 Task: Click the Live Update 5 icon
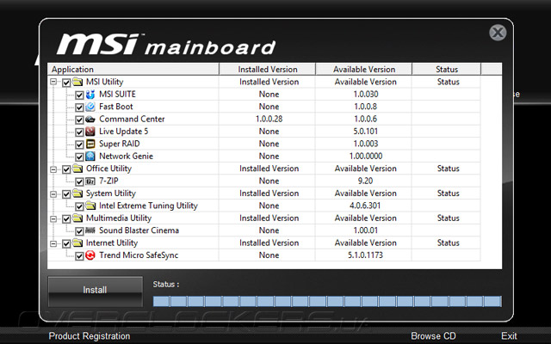90,132
